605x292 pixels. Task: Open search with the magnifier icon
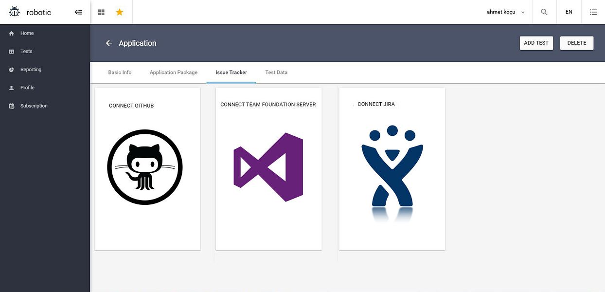544,12
